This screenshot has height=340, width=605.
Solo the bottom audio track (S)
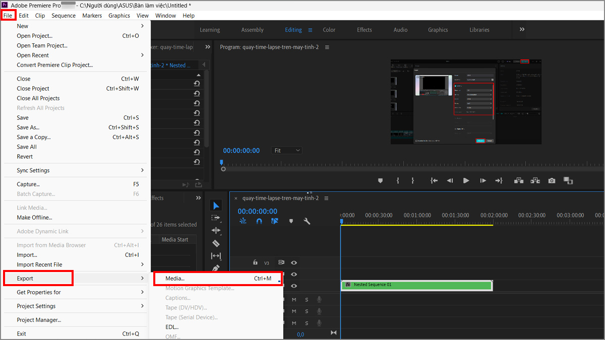(x=307, y=323)
